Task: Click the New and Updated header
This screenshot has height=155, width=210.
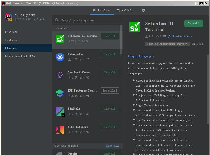Action: (67, 146)
